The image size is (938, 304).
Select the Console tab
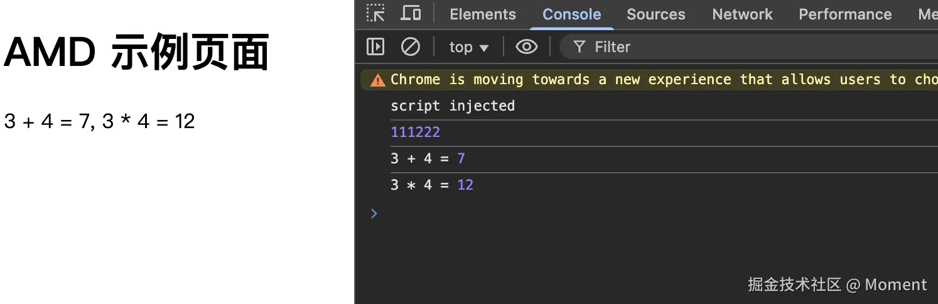click(571, 14)
